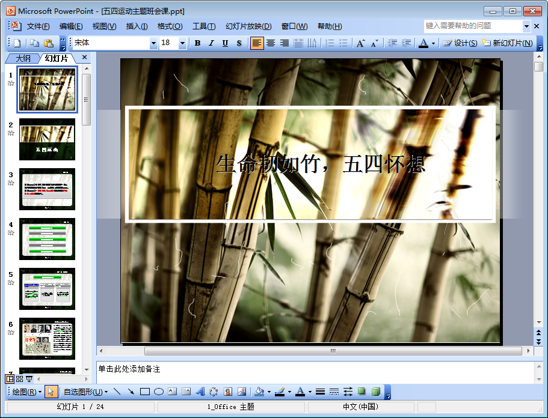
Task: Click the decrease indent icon
Action: click(392, 43)
